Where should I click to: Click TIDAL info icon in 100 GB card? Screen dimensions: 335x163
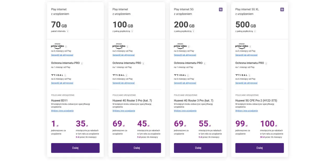click(x=127, y=75)
